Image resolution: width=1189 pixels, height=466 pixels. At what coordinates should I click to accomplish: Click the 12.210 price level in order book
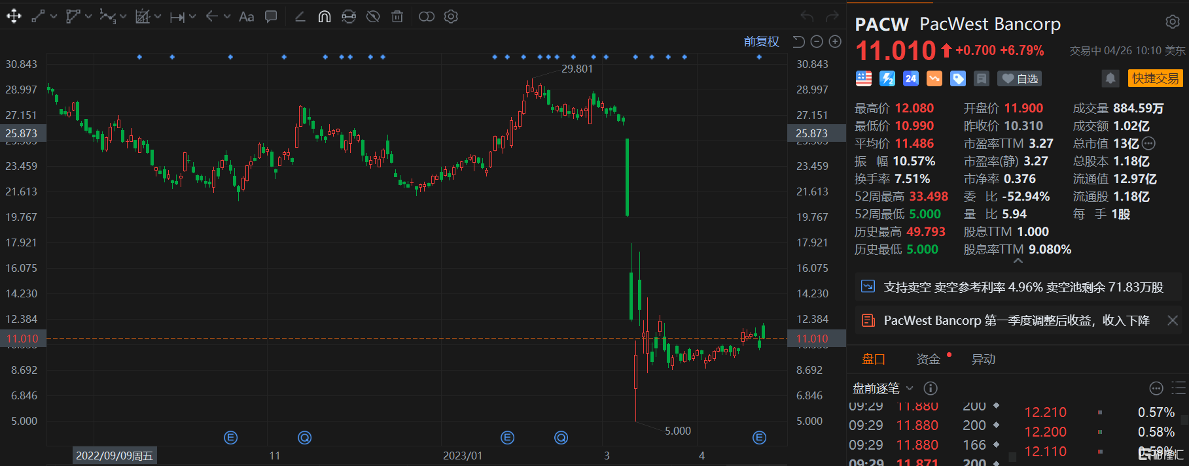[x=1045, y=412]
